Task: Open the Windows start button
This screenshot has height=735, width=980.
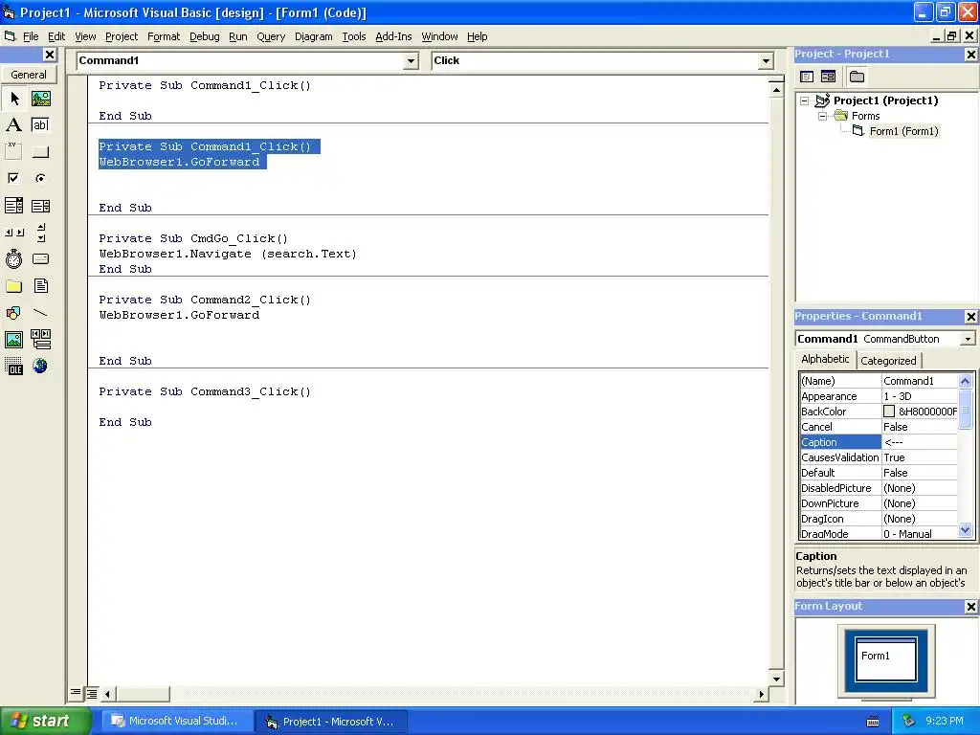Action: tap(45, 722)
